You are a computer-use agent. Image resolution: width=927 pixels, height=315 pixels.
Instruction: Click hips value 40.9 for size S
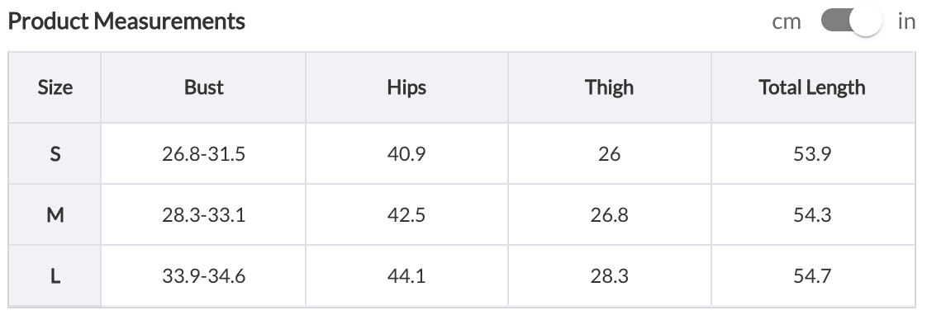tap(406, 154)
